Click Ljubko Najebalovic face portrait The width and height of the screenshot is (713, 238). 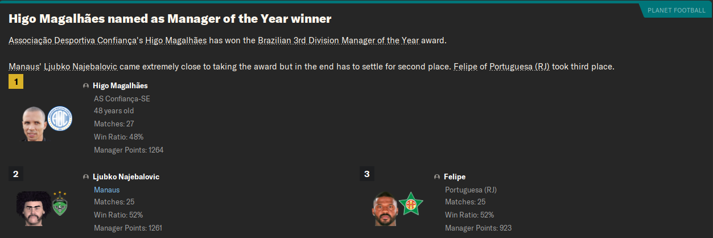click(34, 208)
